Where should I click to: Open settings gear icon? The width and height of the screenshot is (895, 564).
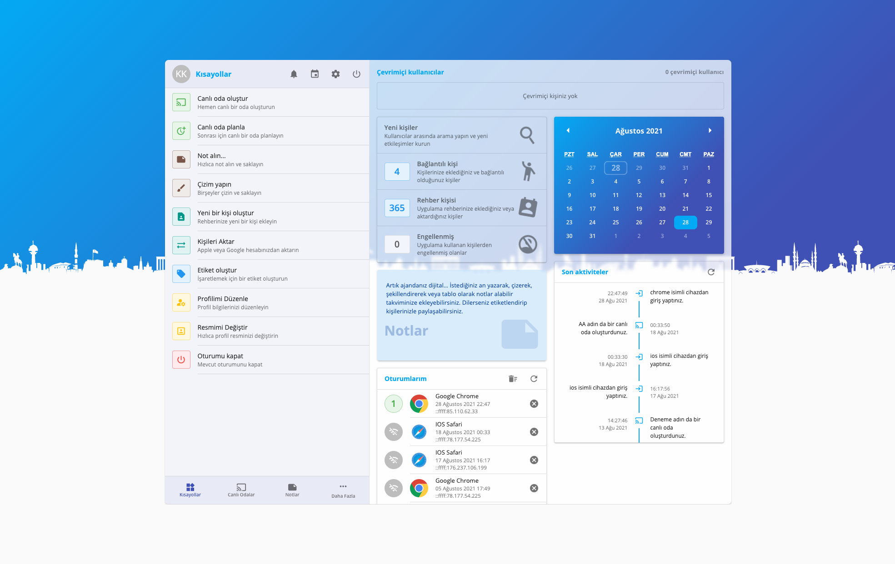[x=335, y=74]
